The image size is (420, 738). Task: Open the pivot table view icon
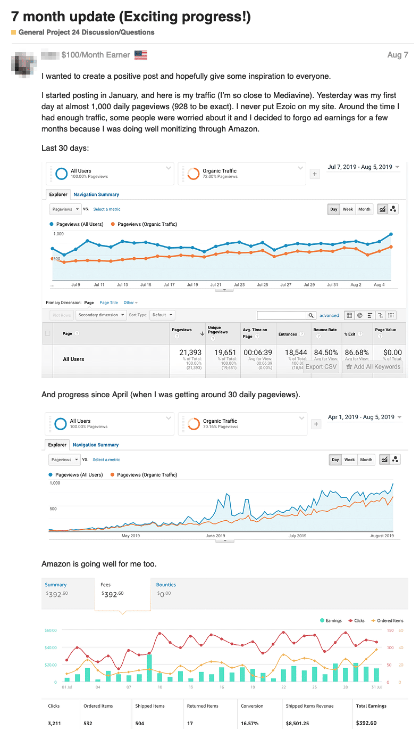tap(391, 315)
